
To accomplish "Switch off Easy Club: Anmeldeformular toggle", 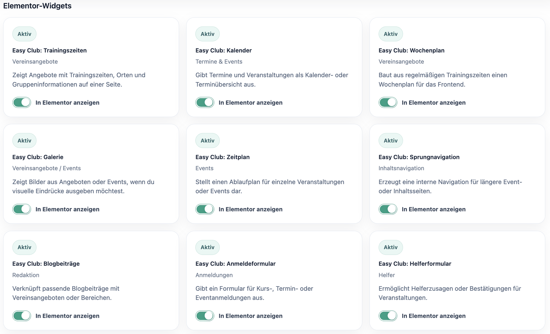I will coord(205,316).
